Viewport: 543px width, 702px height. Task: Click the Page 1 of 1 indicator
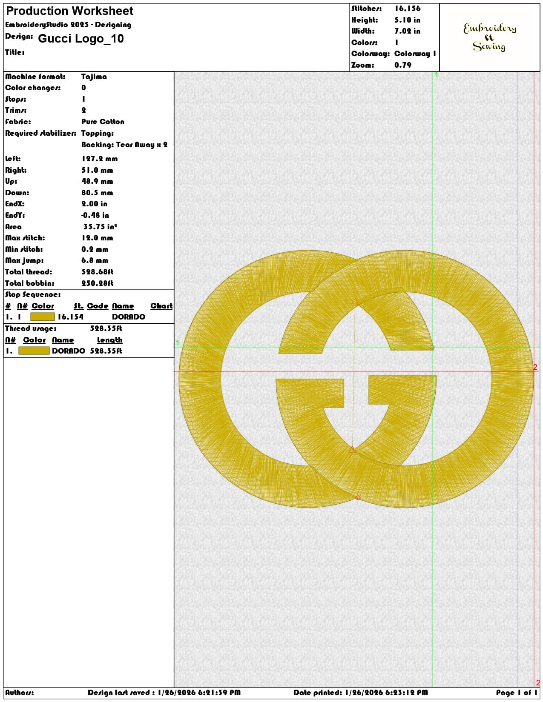tap(517, 693)
